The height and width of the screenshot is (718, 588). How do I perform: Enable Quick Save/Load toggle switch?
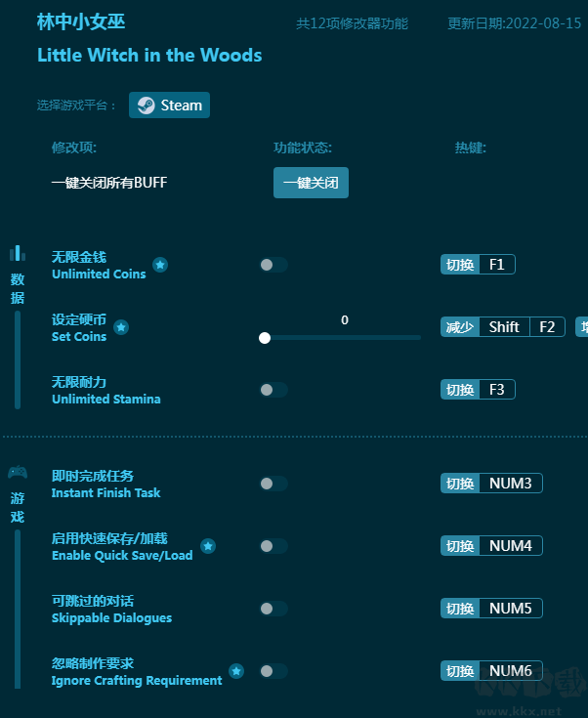[273, 546]
